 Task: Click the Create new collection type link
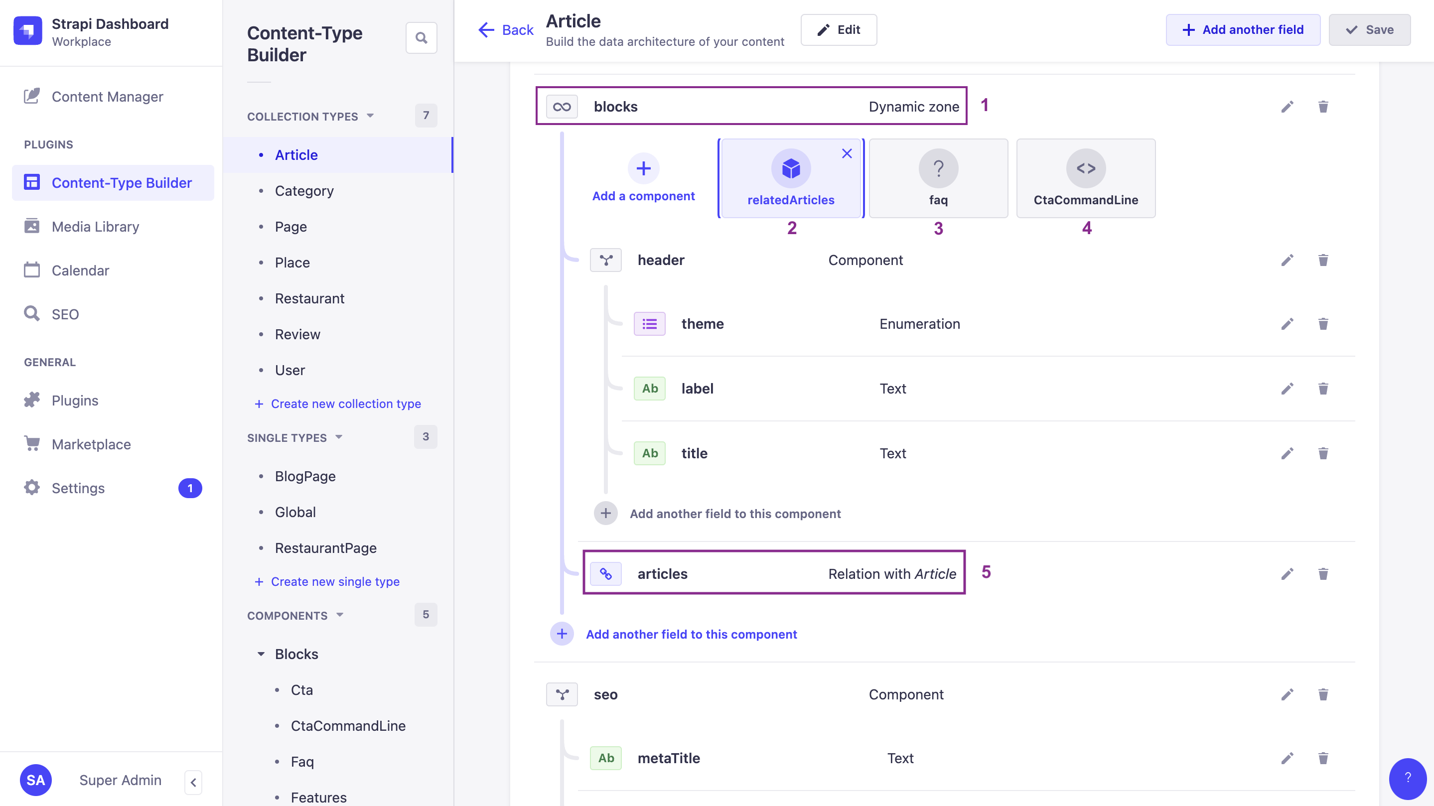click(x=345, y=403)
